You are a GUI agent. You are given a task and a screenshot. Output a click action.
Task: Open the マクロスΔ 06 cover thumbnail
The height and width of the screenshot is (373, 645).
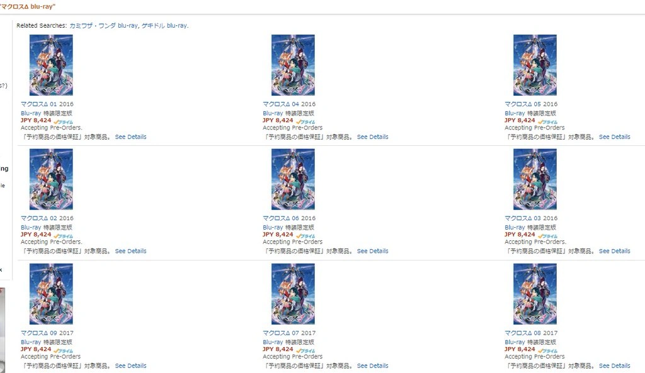tap(293, 179)
